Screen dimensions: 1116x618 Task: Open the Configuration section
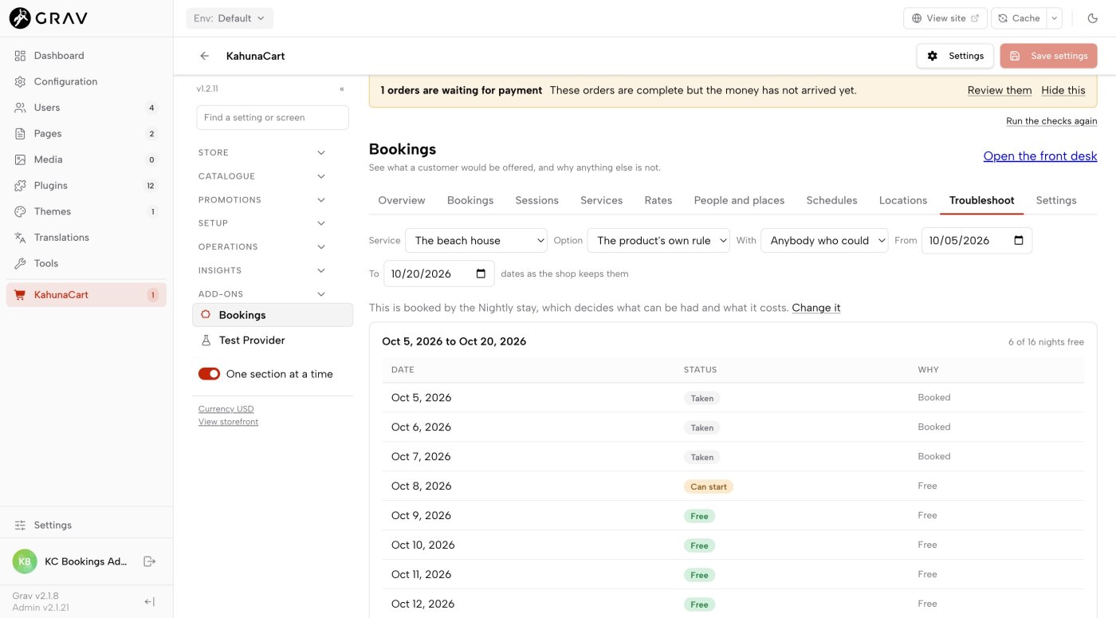point(86,81)
